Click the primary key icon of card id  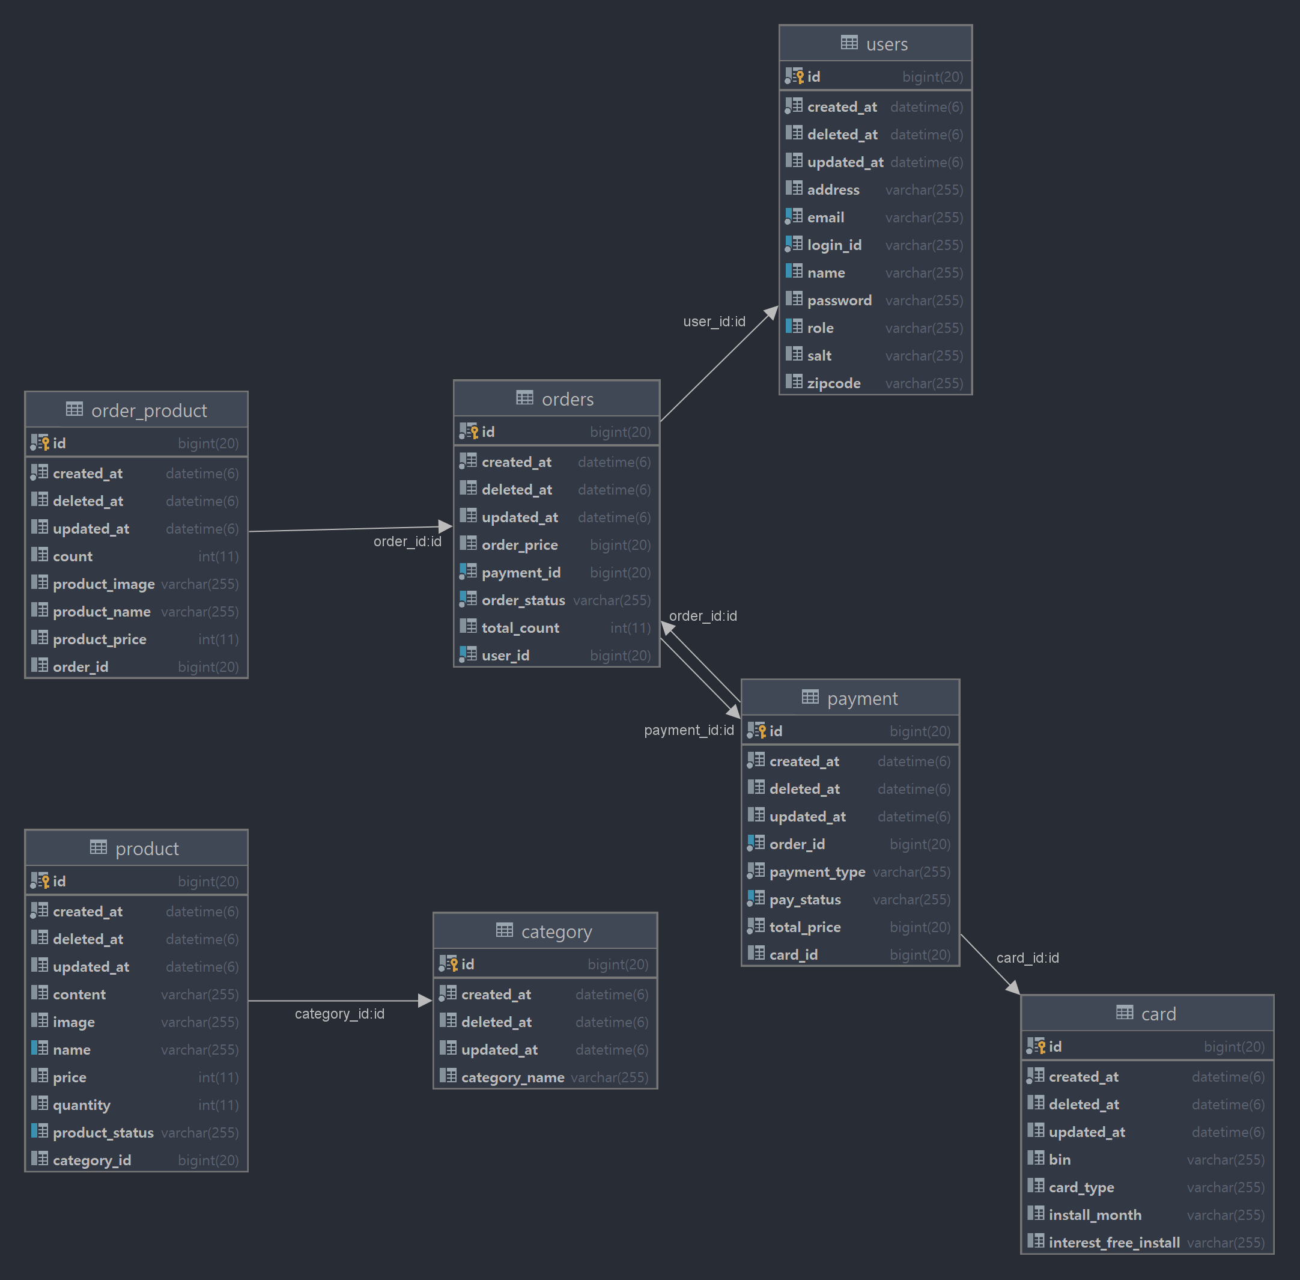click(1036, 1046)
